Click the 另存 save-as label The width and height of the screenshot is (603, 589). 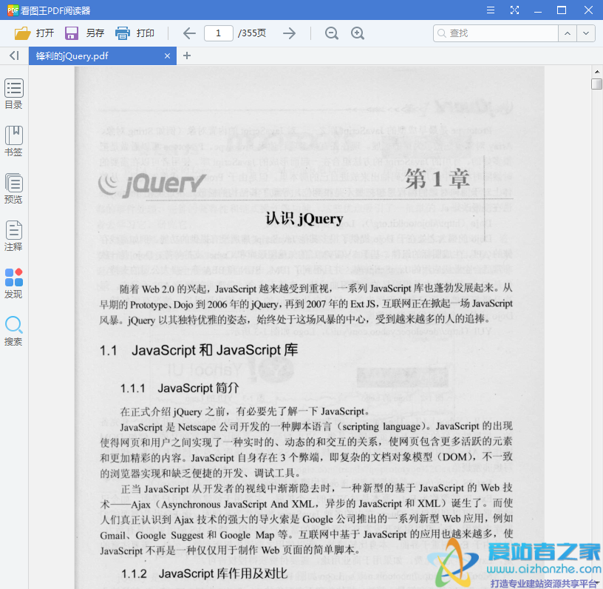(95, 33)
